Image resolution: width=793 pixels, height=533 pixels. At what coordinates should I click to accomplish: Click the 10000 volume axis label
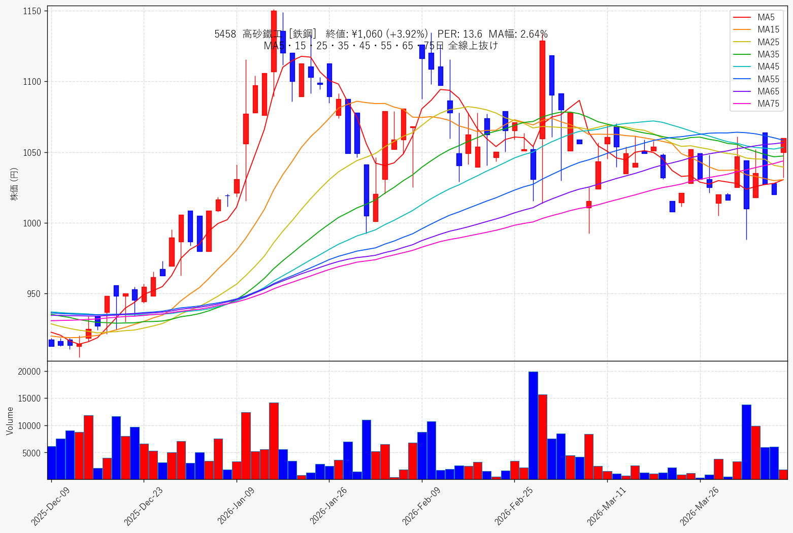click(x=29, y=426)
